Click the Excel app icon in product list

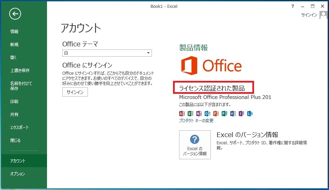(x=190, y=114)
